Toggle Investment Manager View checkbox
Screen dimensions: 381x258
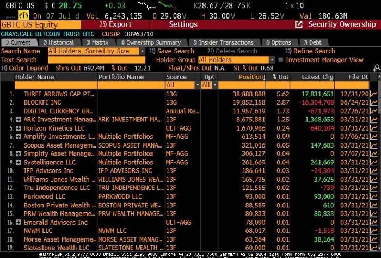coord(281,60)
